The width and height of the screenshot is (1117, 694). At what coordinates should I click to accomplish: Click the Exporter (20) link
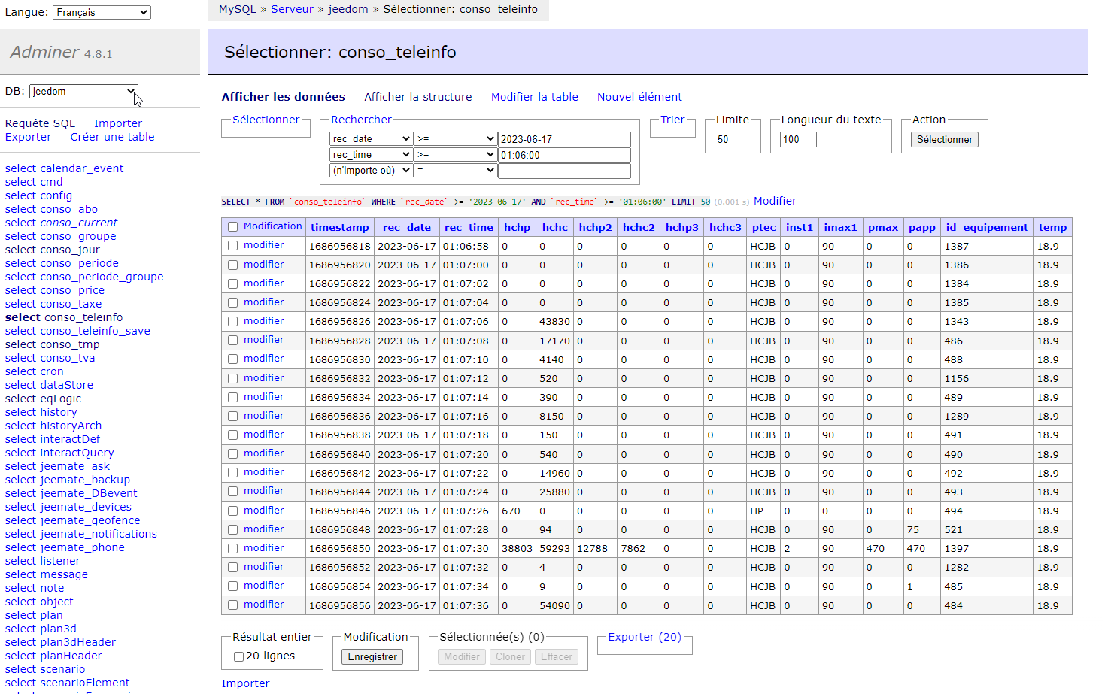pyautogui.click(x=645, y=637)
